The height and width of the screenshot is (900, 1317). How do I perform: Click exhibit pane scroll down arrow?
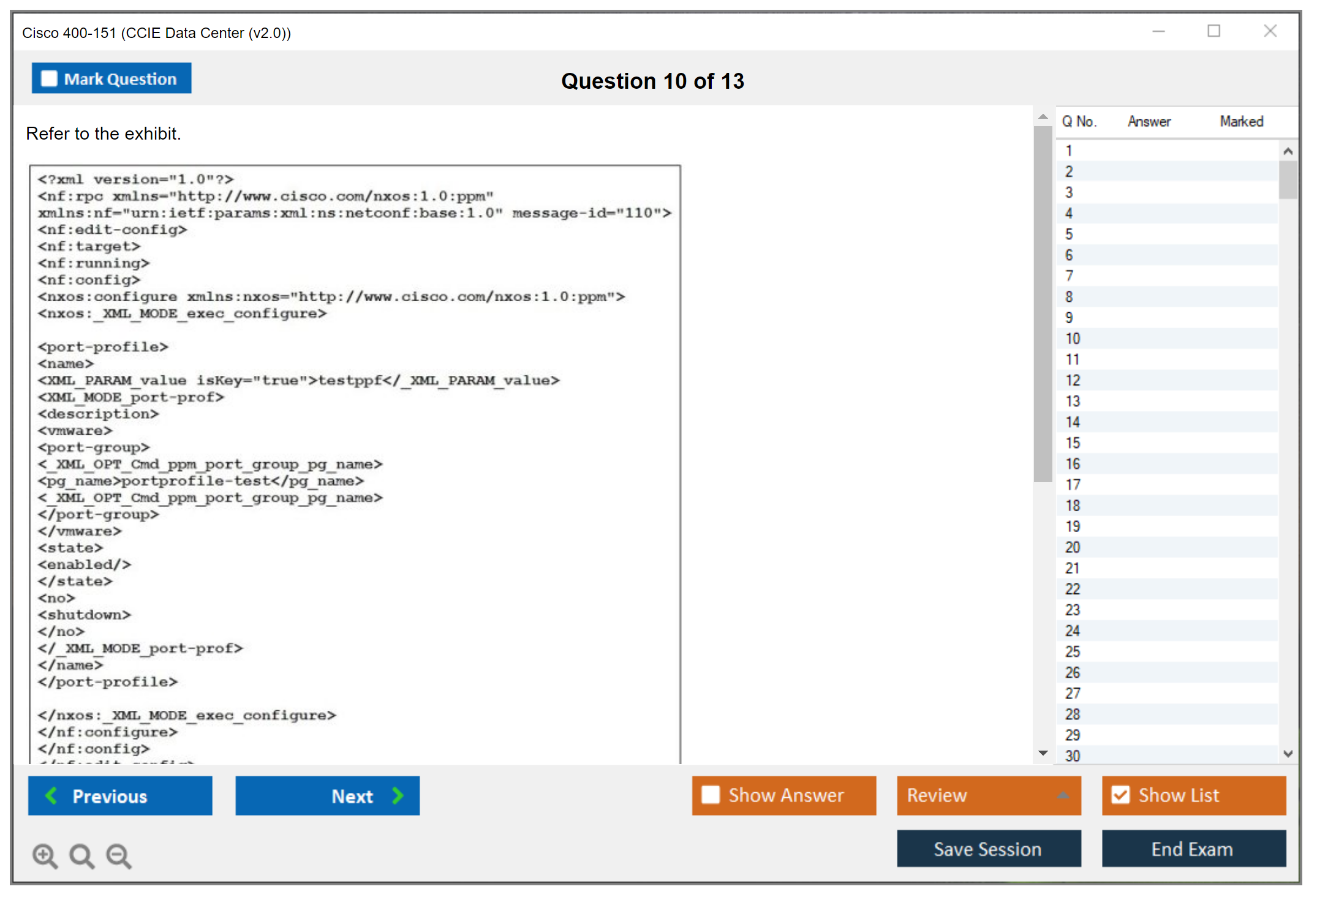pyautogui.click(x=1043, y=753)
